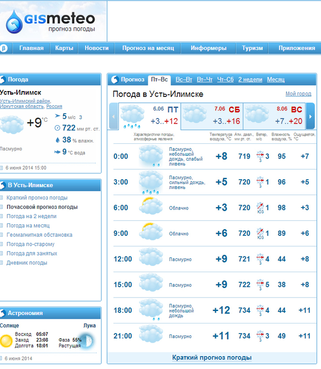This screenshot has height=369, width=321.
Task: Open Краткий прогноз погоды bottom link
Action: pyautogui.click(x=212, y=357)
